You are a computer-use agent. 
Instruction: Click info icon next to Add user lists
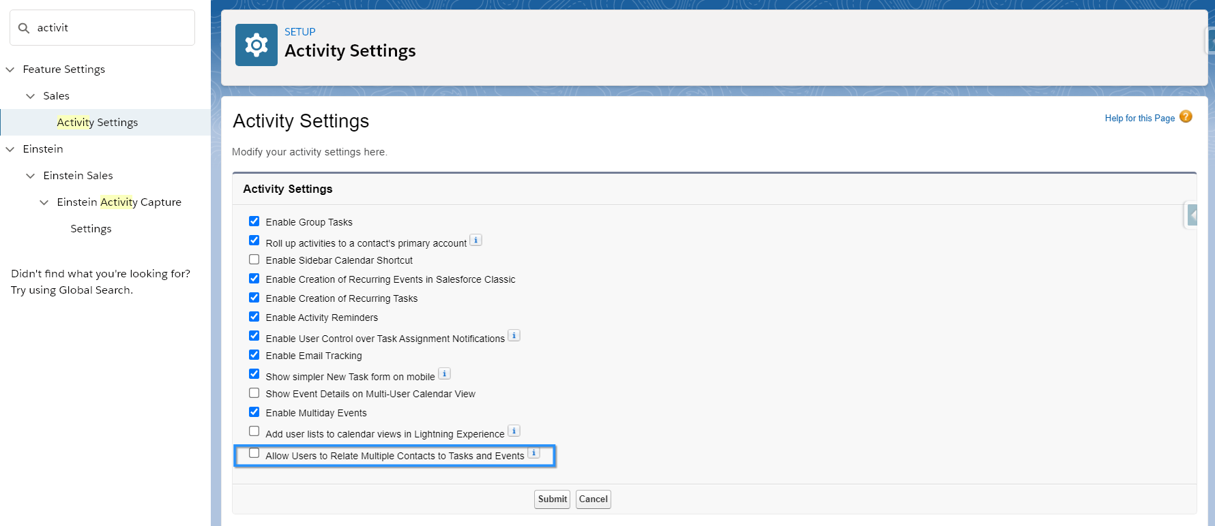pos(514,431)
